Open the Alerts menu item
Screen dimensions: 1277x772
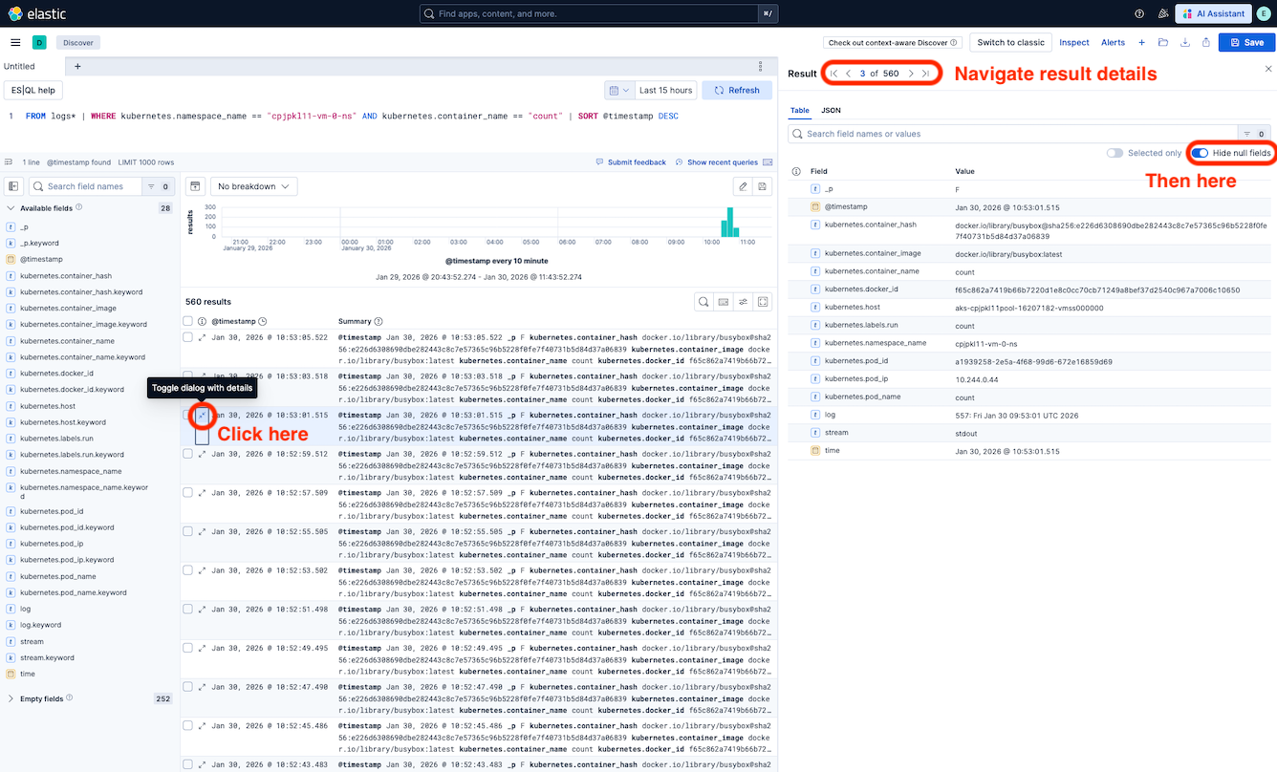pos(1113,42)
